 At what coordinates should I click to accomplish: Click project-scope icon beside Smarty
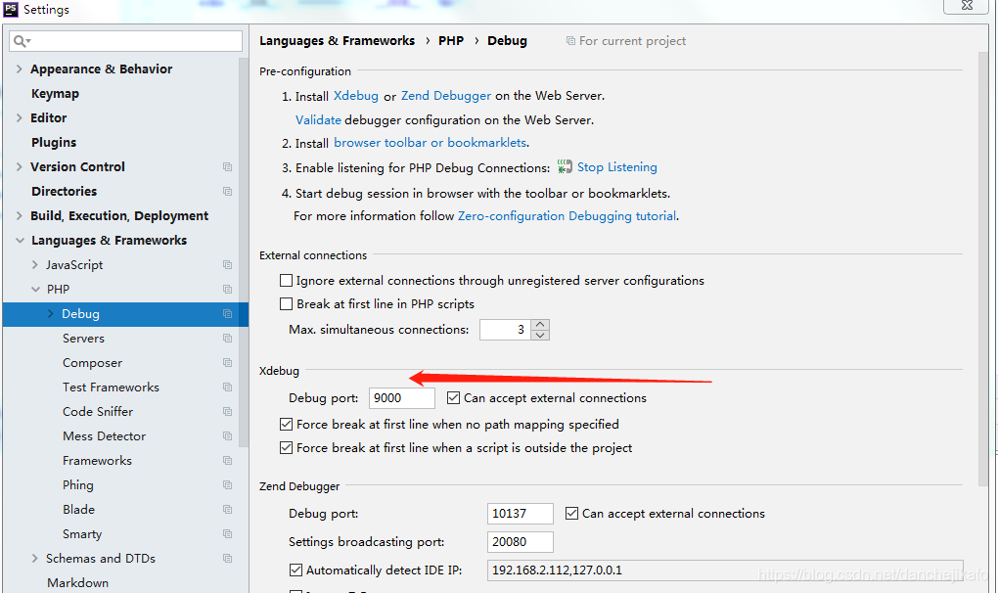[x=227, y=534]
